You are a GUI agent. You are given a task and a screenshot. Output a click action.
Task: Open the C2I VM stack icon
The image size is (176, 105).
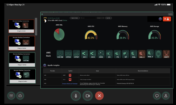(x=60, y=54)
